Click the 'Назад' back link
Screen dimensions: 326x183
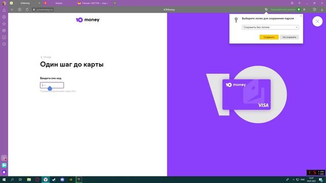click(46, 57)
